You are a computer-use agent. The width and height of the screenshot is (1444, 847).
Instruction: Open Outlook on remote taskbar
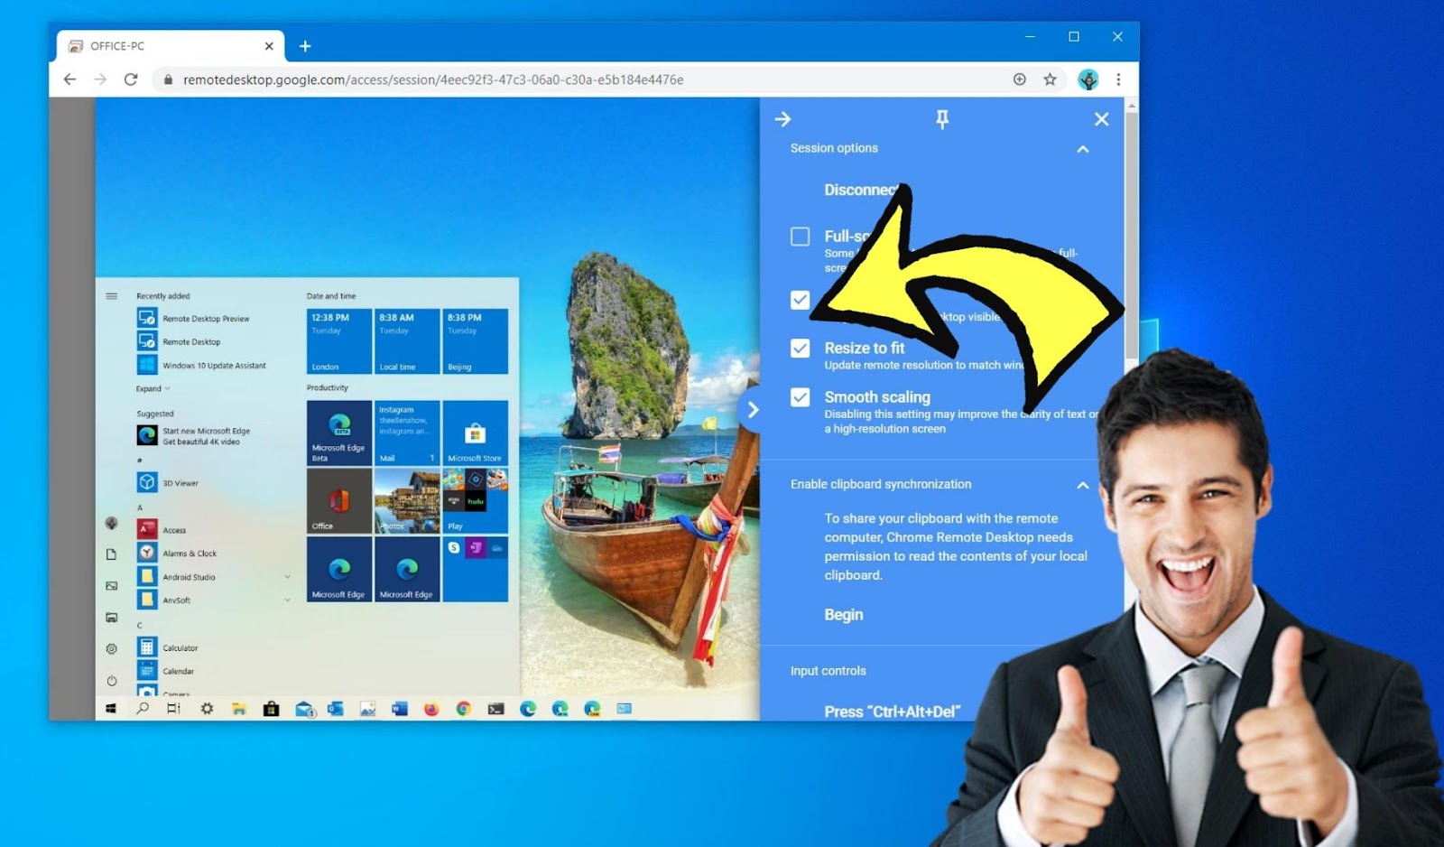336,709
